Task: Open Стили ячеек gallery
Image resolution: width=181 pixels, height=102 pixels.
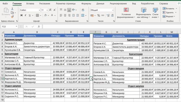Action: coord(155,13)
